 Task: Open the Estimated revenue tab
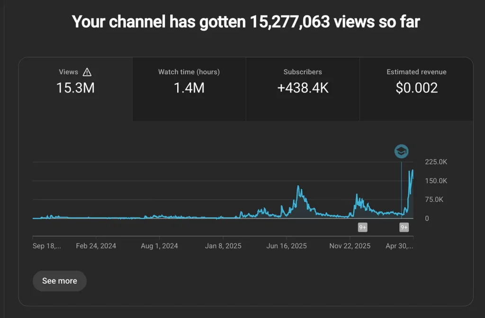click(416, 89)
